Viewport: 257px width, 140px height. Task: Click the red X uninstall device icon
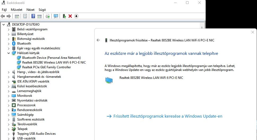tap(70, 16)
